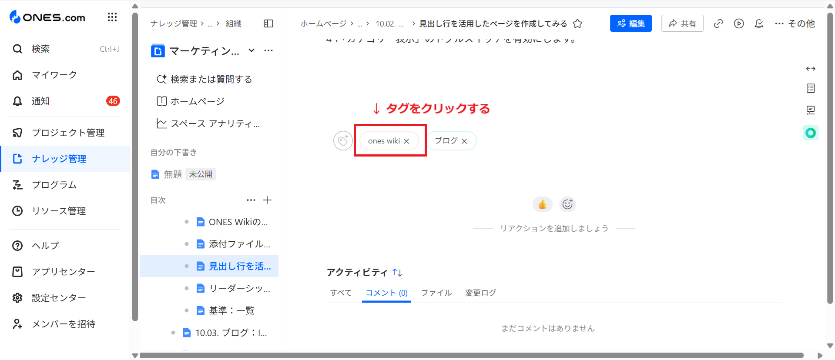Expand the マーケティン... space dropdown chevron
The height and width of the screenshot is (360, 835).
pos(252,50)
